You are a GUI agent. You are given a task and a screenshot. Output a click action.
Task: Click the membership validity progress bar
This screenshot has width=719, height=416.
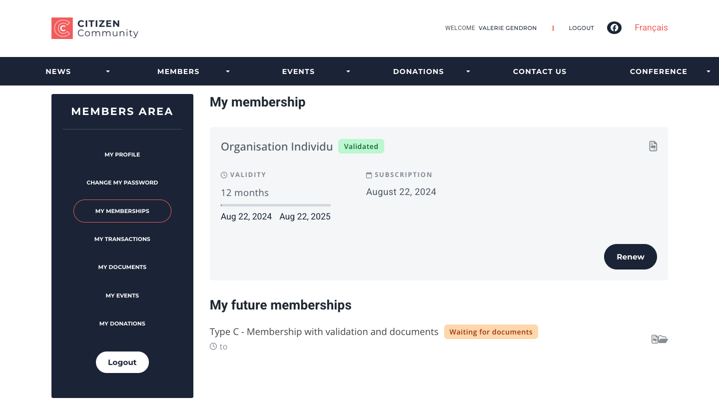276,205
